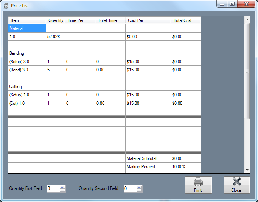Click $0.00 Material Subtotal value
Image resolution: width=258 pixels, height=202 pixels.
coord(186,158)
